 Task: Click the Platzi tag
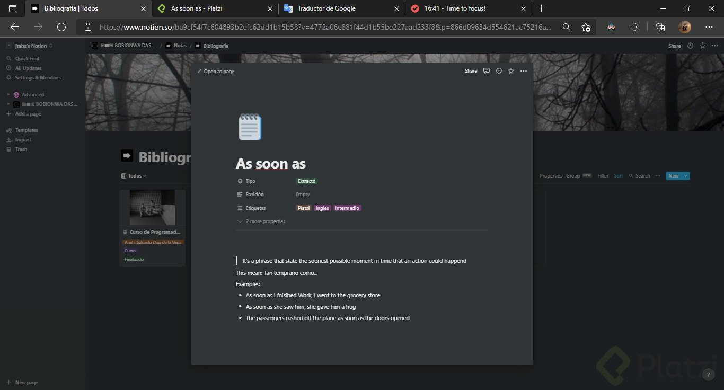(x=304, y=208)
